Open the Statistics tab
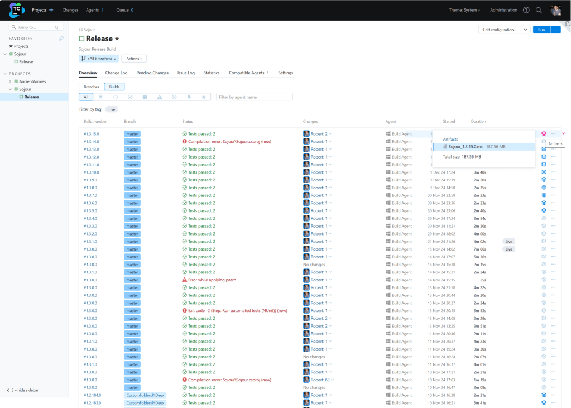The image size is (571, 408). click(211, 73)
